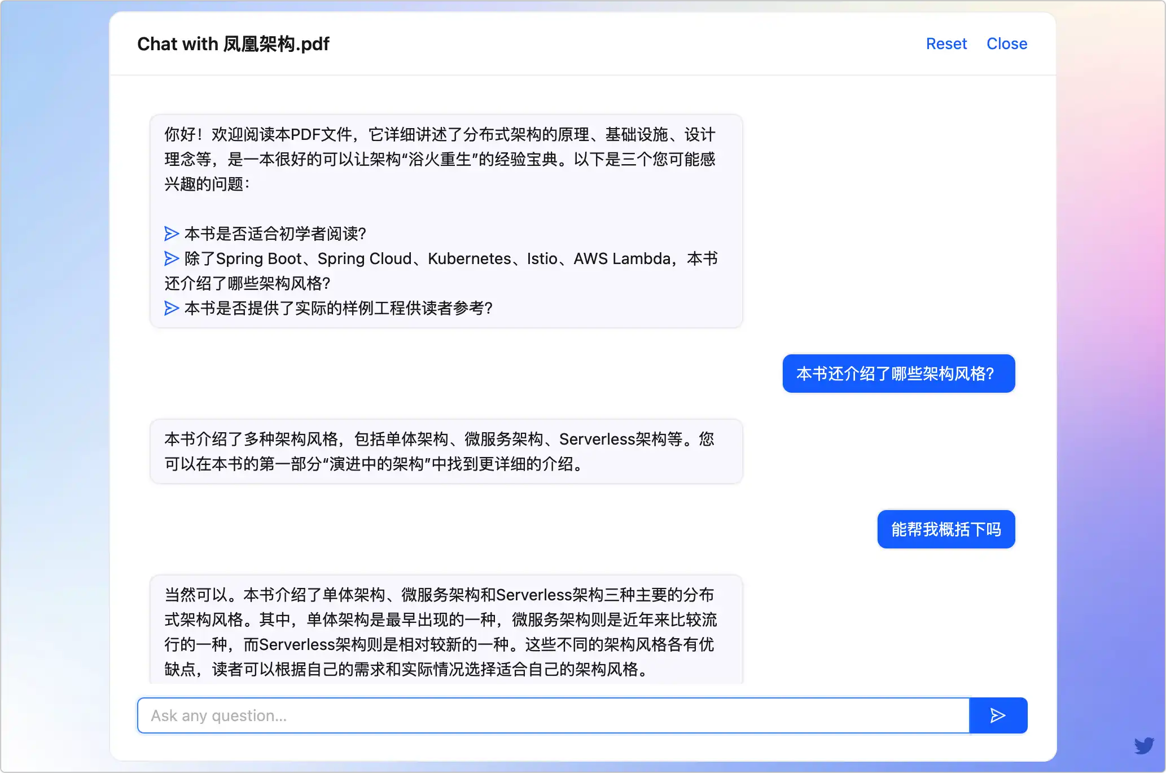Click the blue '能帮我概括下吗' message bubble

(x=946, y=529)
